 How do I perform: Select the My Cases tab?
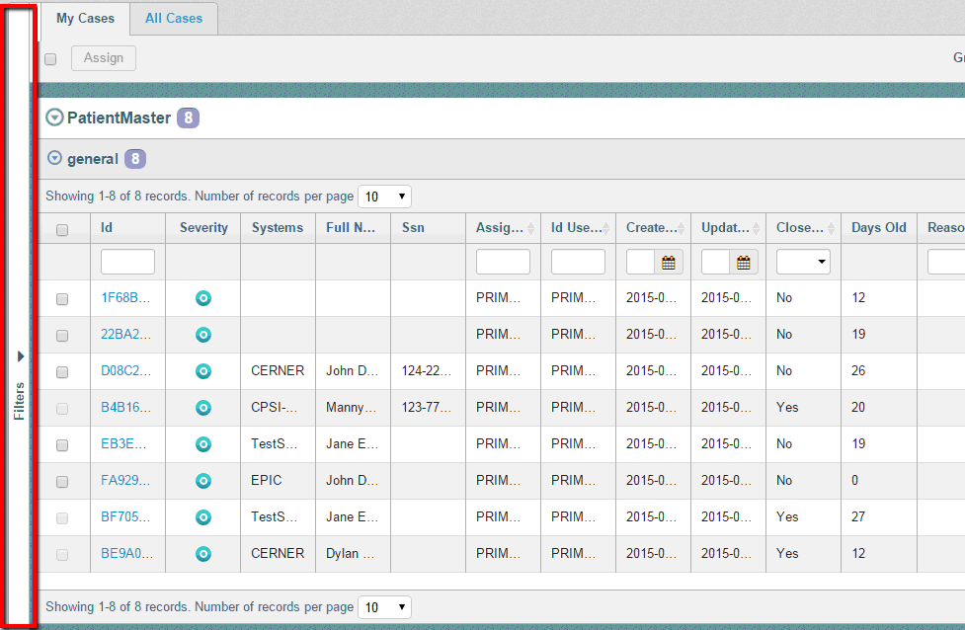click(x=85, y=19)
